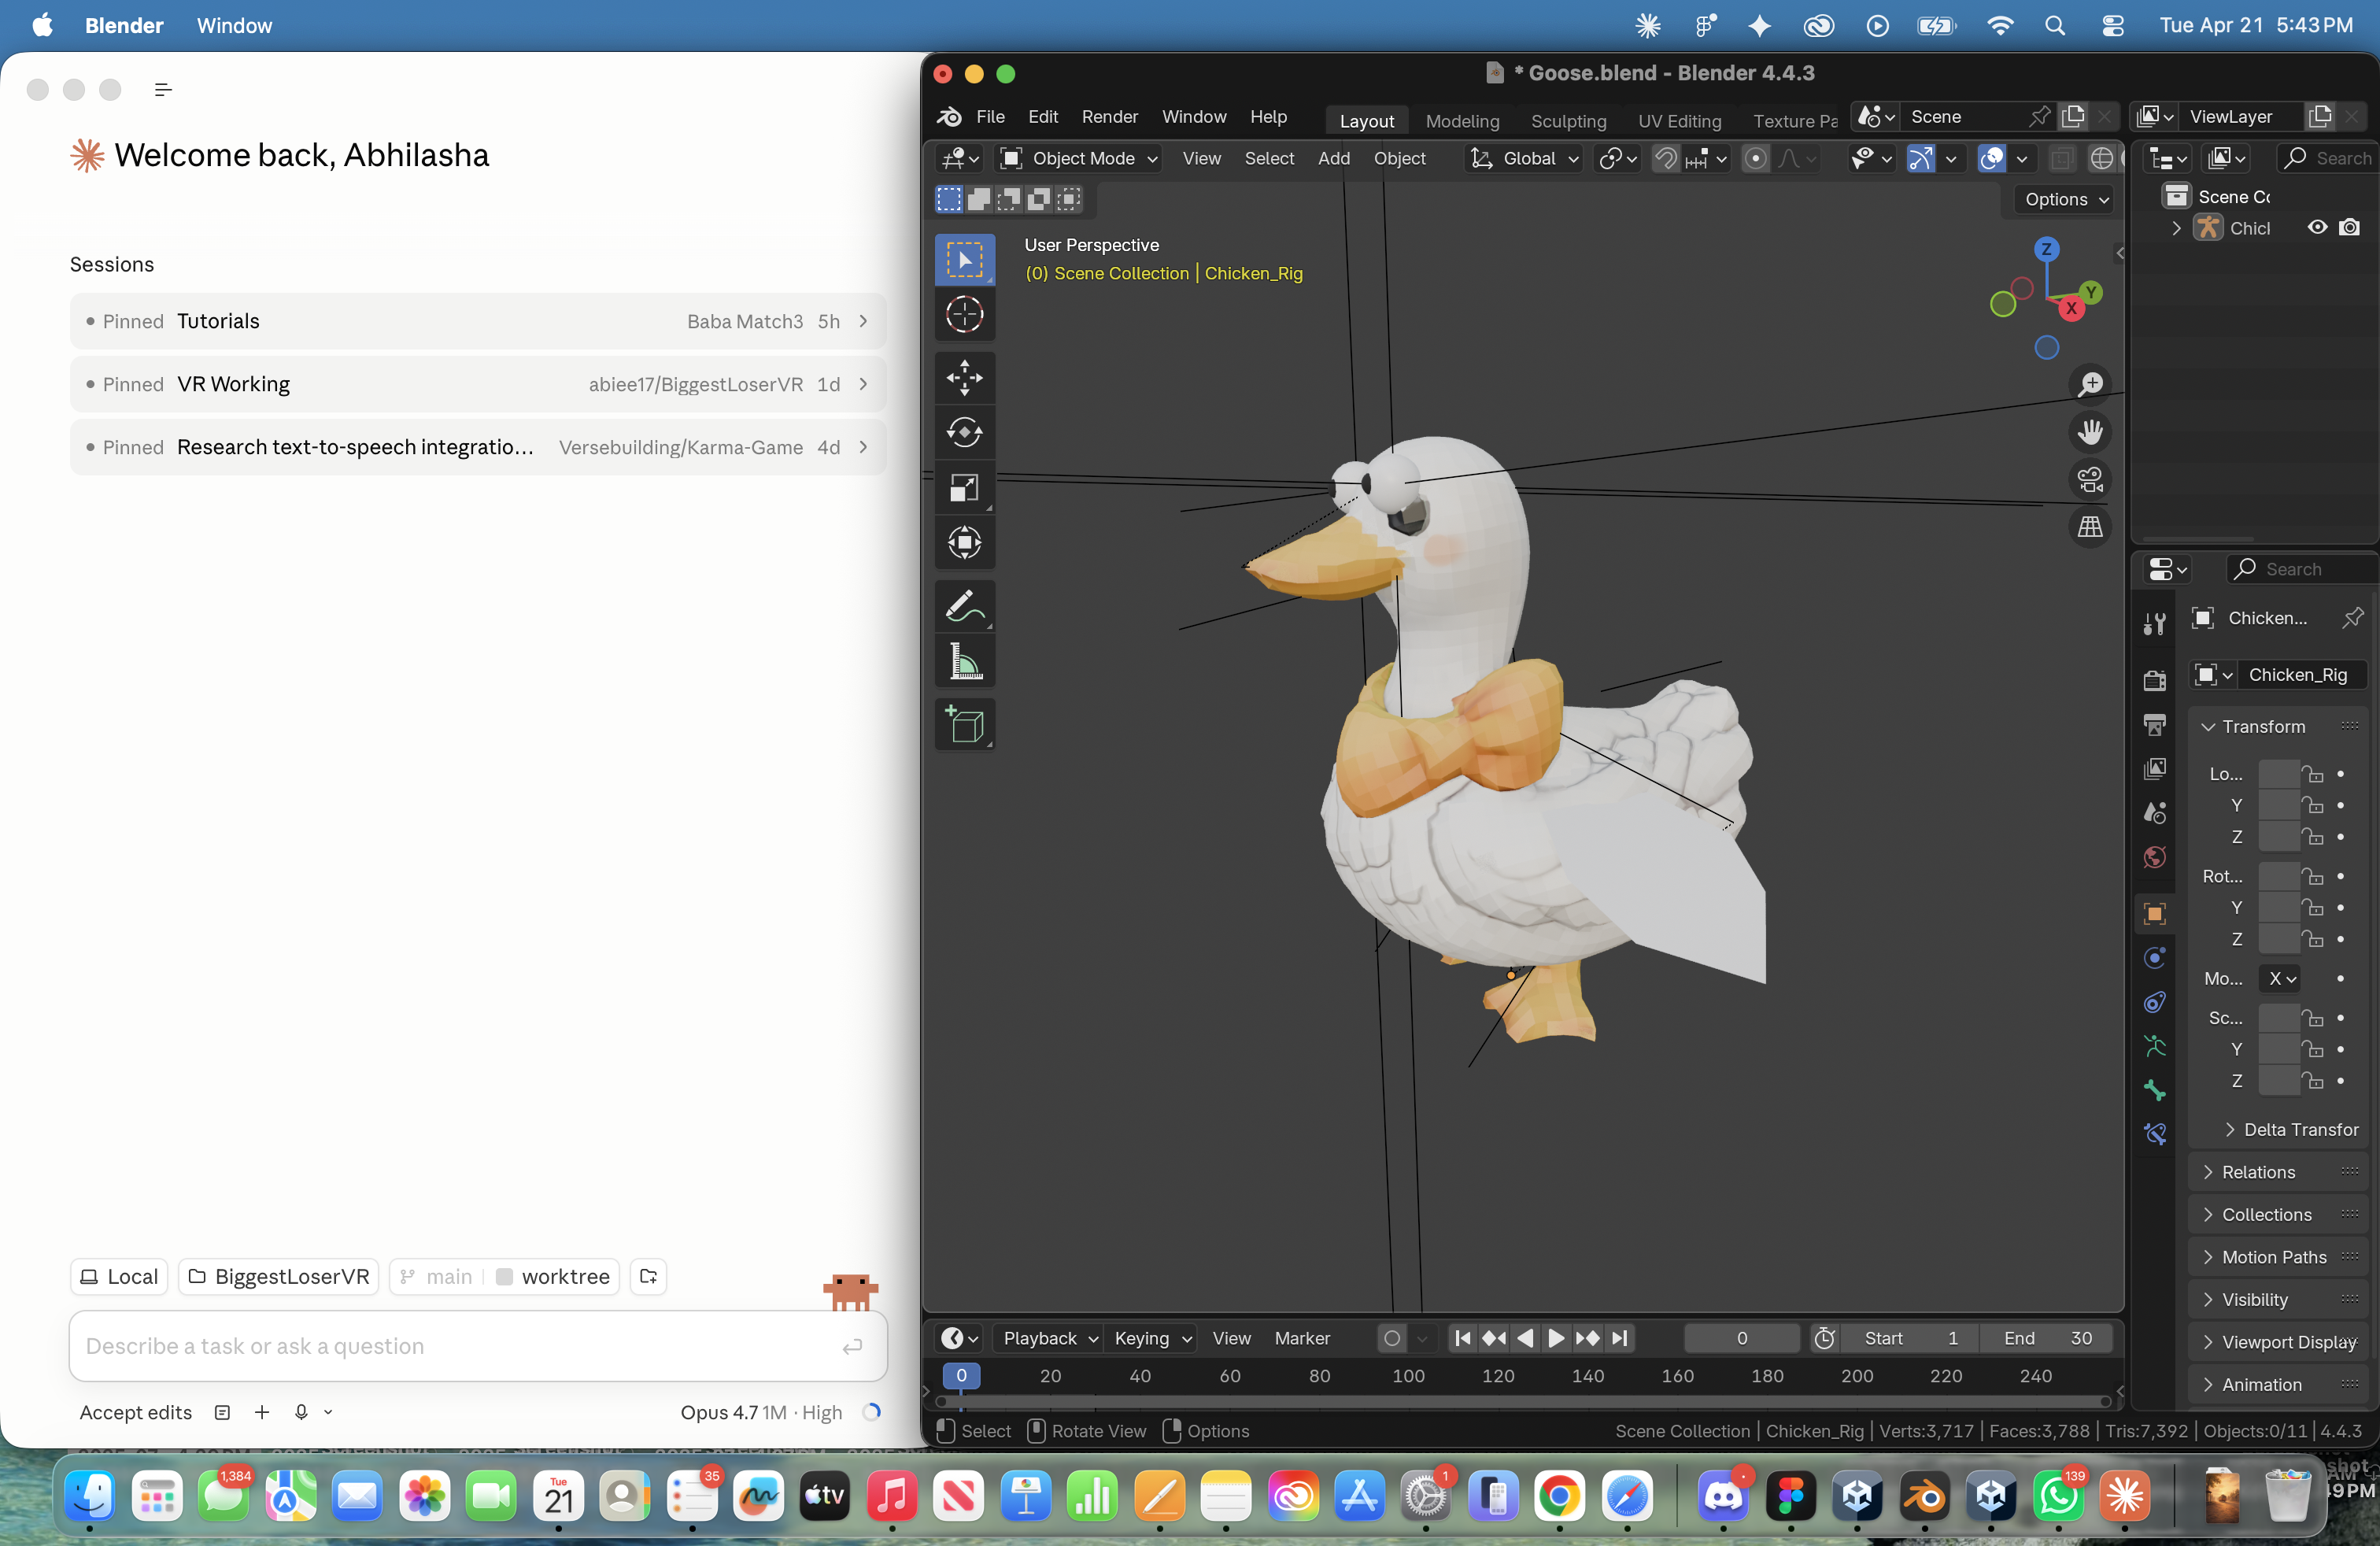Activate the Rotate tool in Blender
Viewport: 2380px width, 1546px height.
964,433
